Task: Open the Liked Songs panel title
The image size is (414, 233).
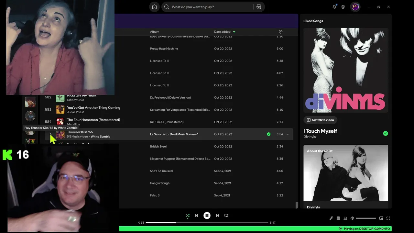Action: (313, 21)
